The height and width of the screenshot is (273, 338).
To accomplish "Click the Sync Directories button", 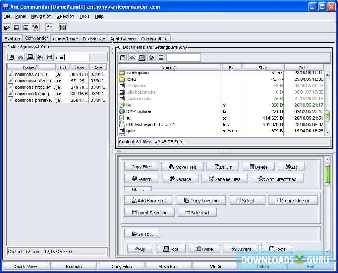I will point(277,179).
